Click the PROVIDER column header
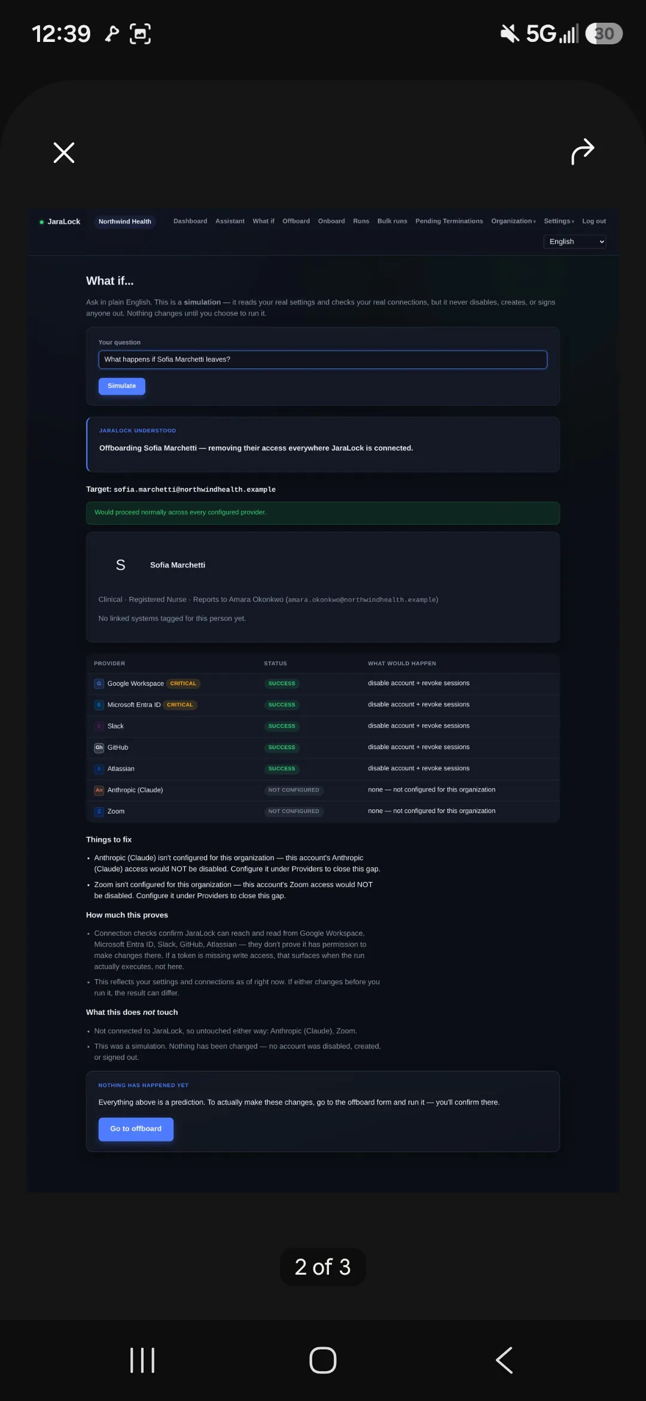This screenshot has height=1401, width=646. (x=109, y=663)
